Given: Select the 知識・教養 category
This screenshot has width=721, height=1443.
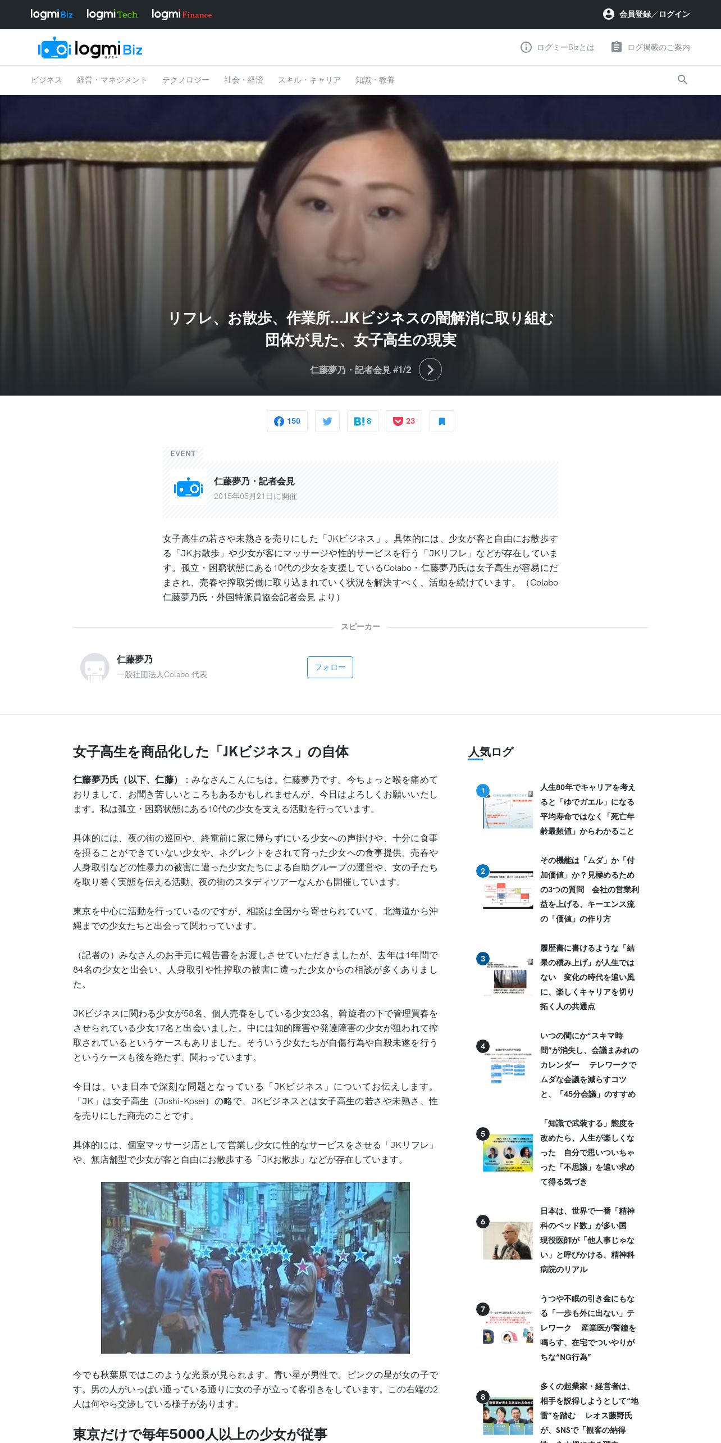Looking at the screenshot, I should pyautogui.click(x=375, y=80).
